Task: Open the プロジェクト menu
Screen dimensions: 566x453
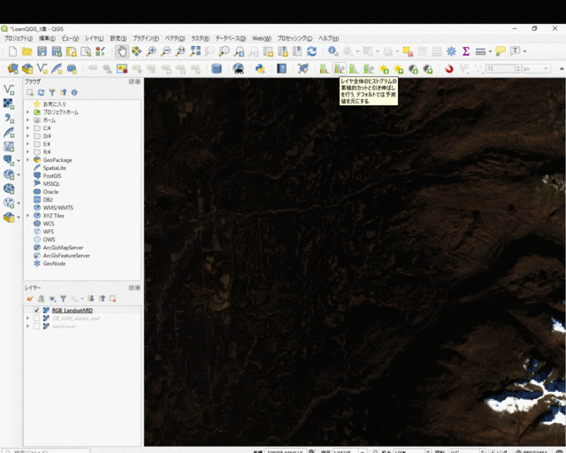Action: (x=19, y=38)
